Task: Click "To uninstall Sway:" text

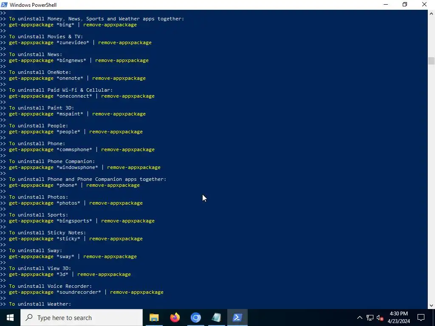Action: coord(36,250)
